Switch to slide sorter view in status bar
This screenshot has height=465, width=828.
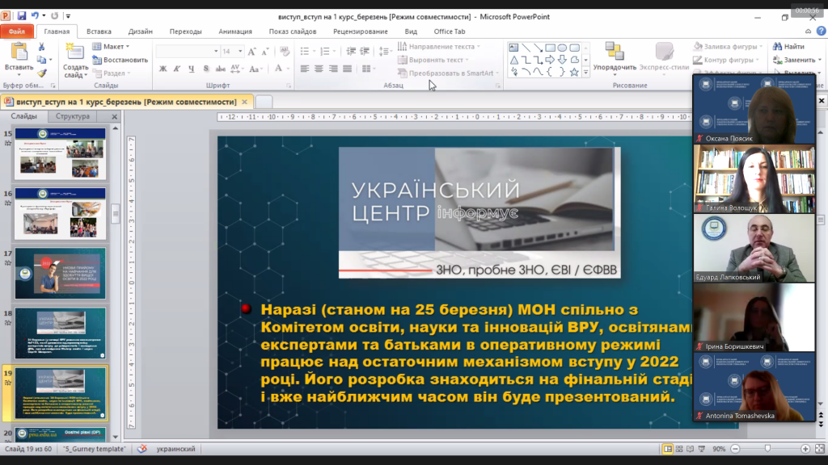point(680,449)
